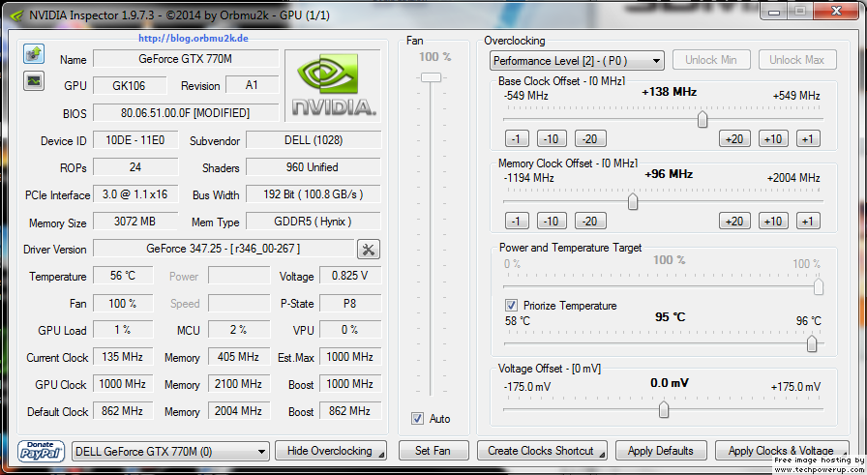This screenshot has width=867, height=475.
Task: Click the Name field GeForce GTX 770M
Action: (x=186, y=59)
